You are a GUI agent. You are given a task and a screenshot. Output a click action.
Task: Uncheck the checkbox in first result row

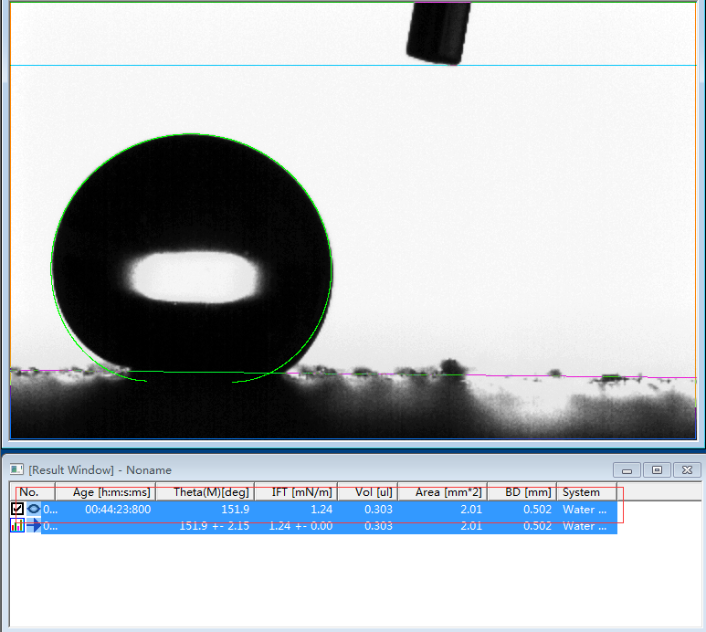[17, 510]
